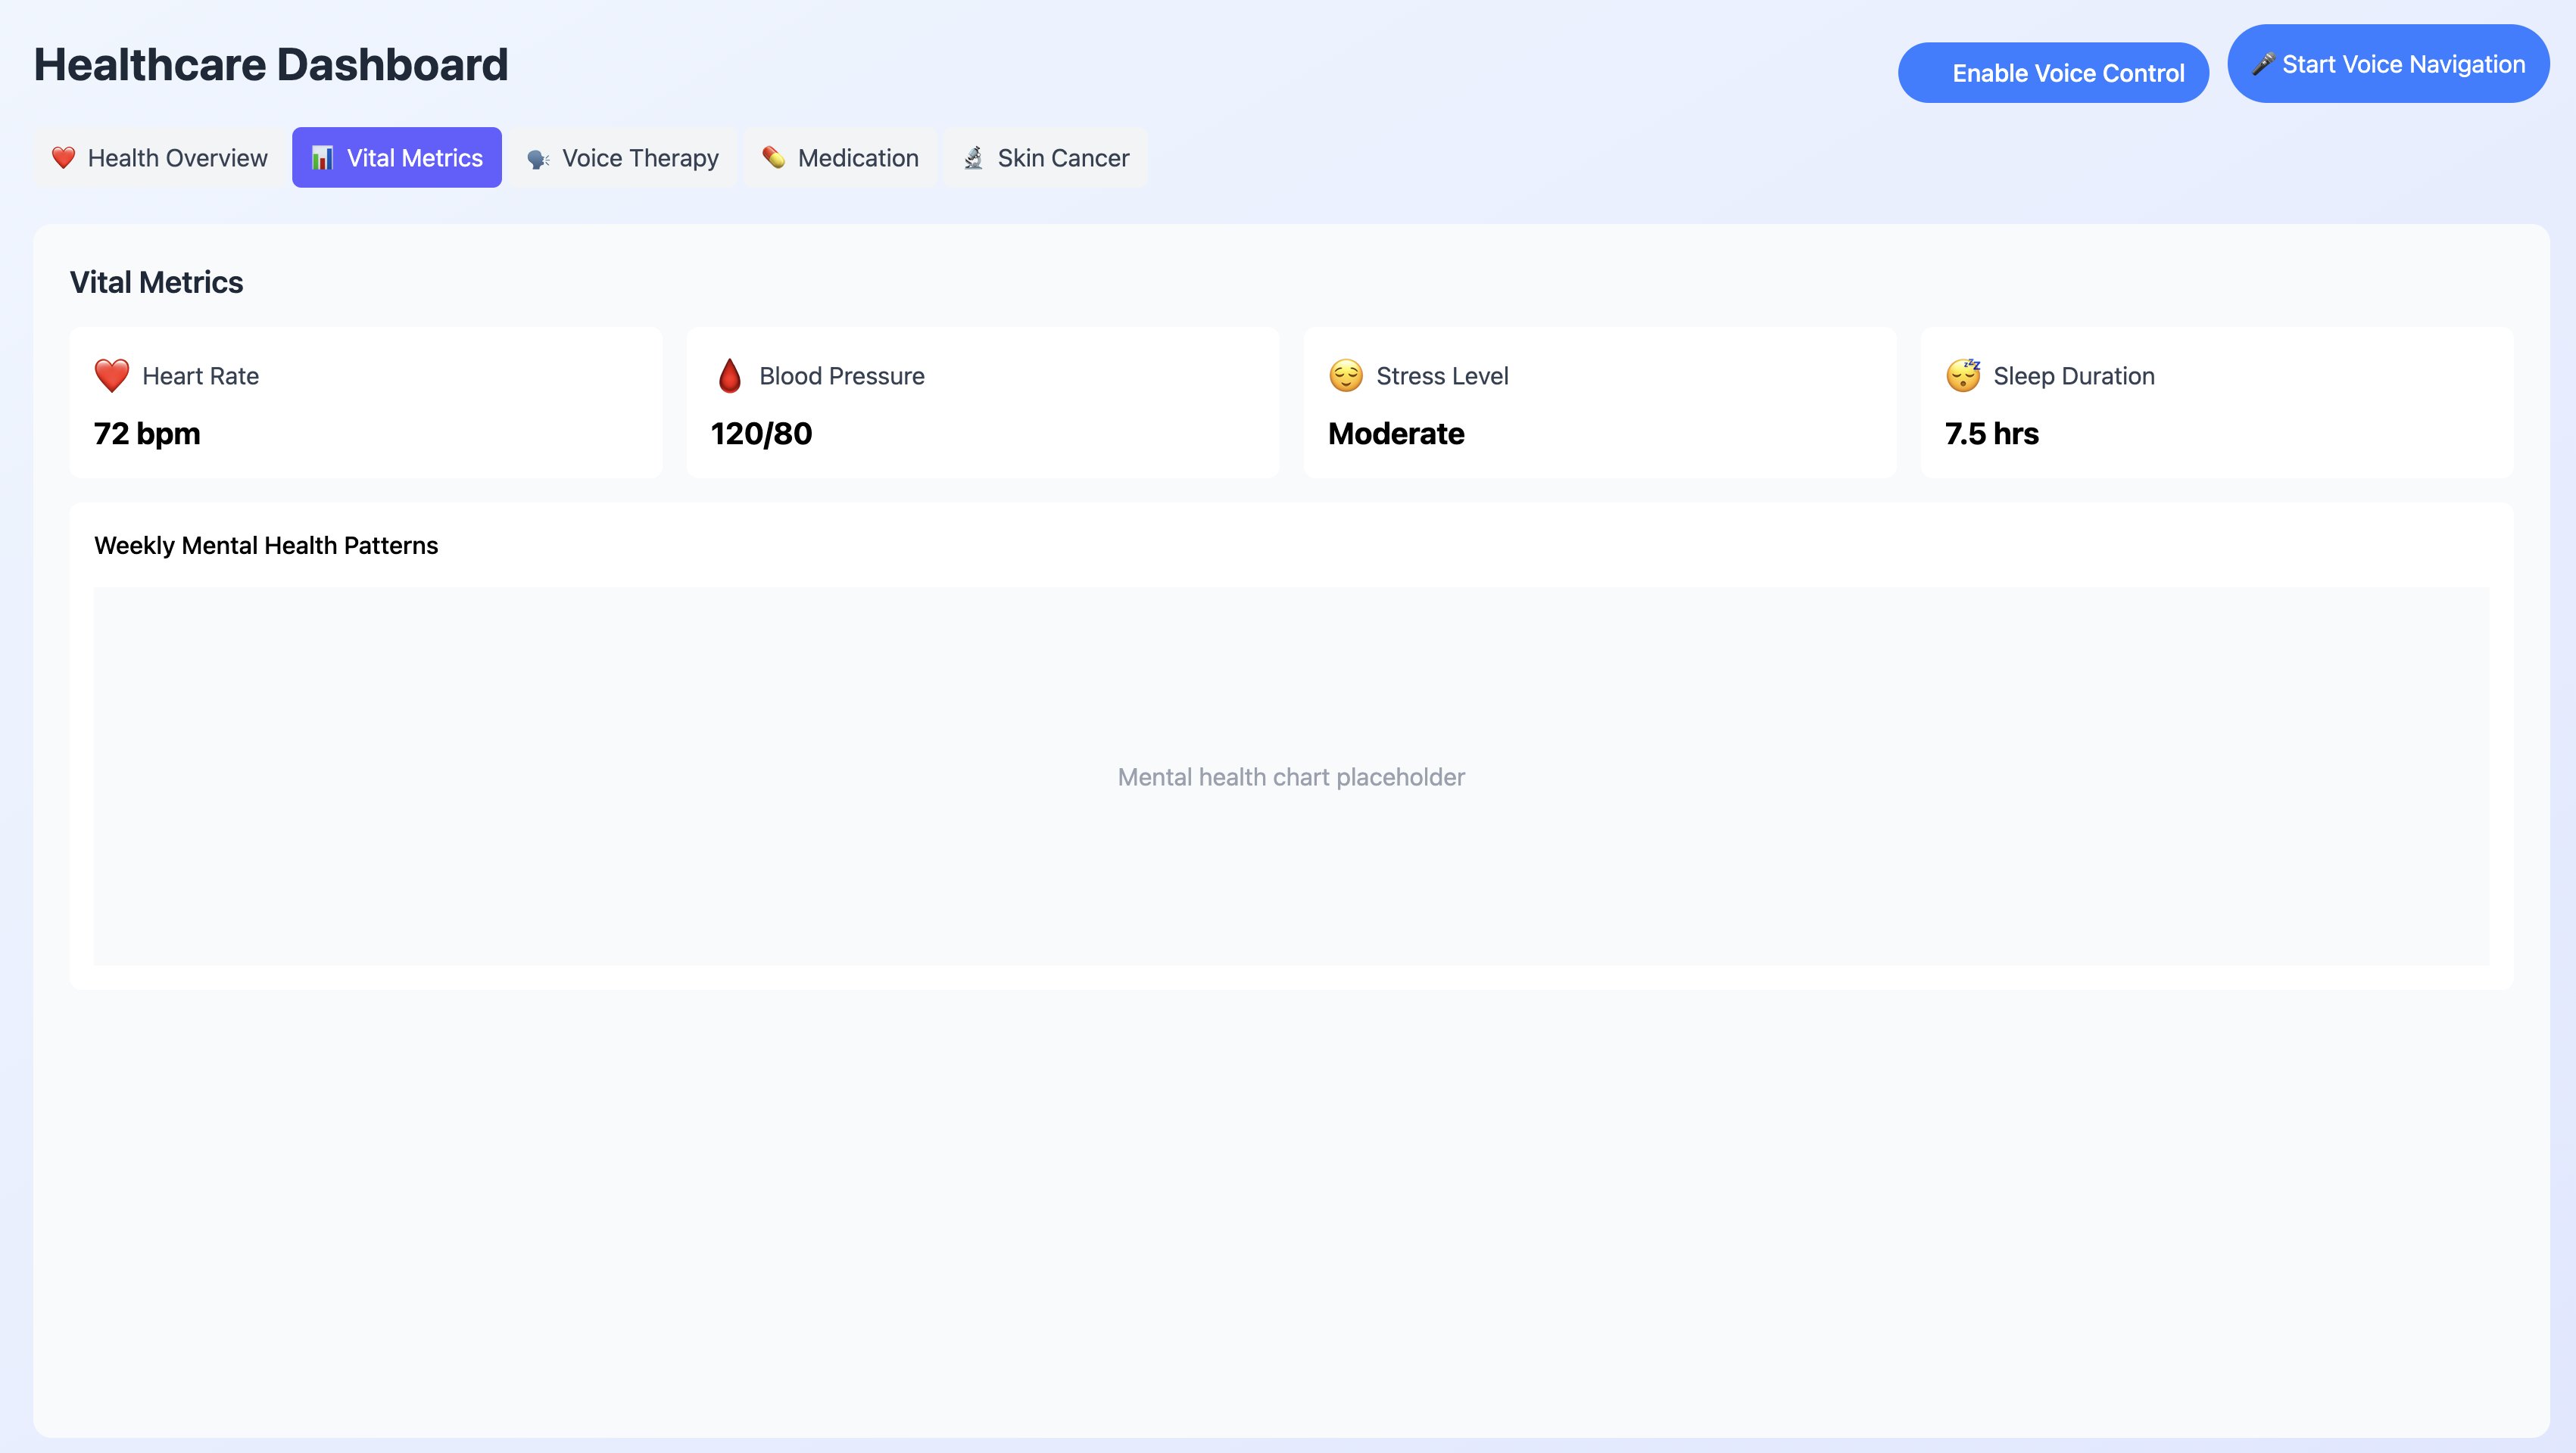This screenshot has width=2576, height=1453.
Task: Click the mental health chart placeholder area
Action: (1291, 776)
